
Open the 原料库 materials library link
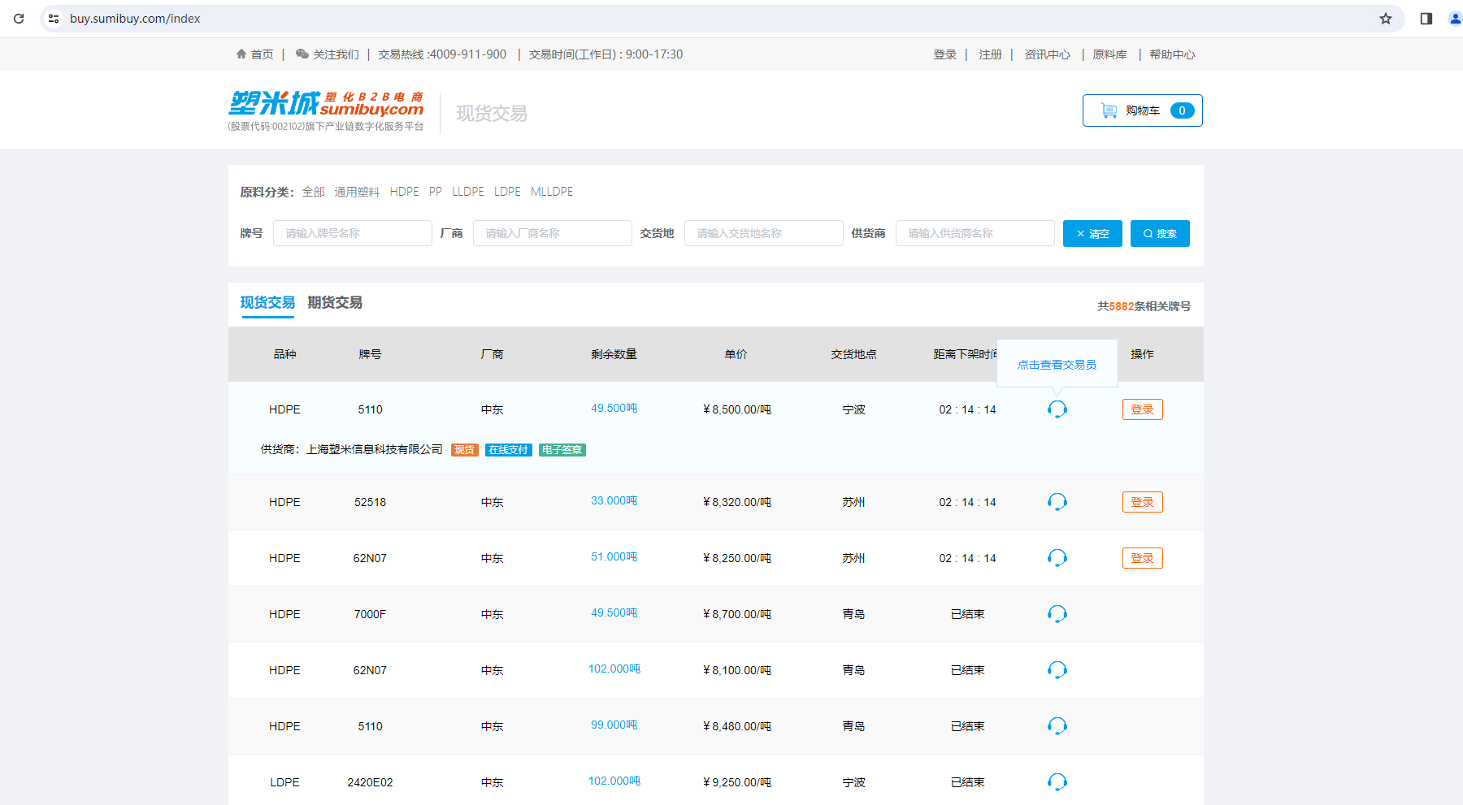click(x=1109, y=54)
